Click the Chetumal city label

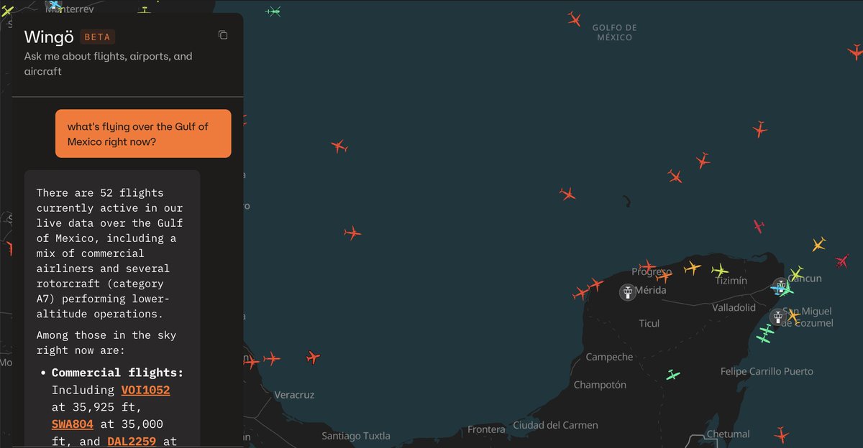click(x=728, y=434)
